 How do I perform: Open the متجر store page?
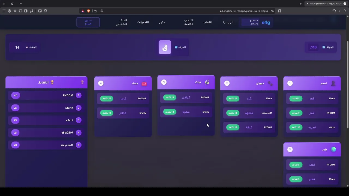162,22
